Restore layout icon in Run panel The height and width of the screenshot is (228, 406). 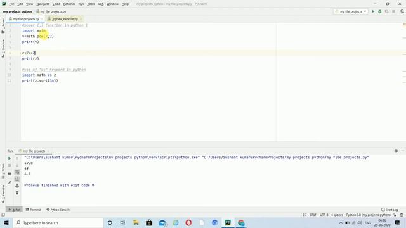10,174
